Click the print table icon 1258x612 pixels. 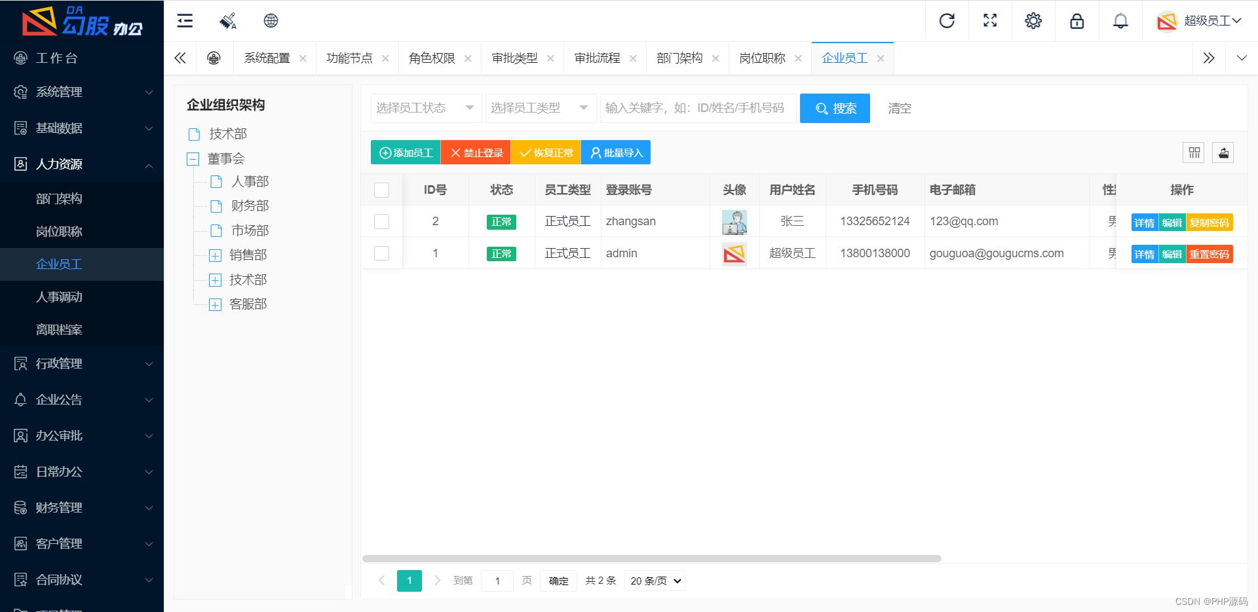click(1223, 153)
